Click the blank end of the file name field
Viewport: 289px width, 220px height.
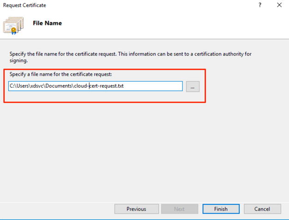pyautogui.click(x=157, y=86)
